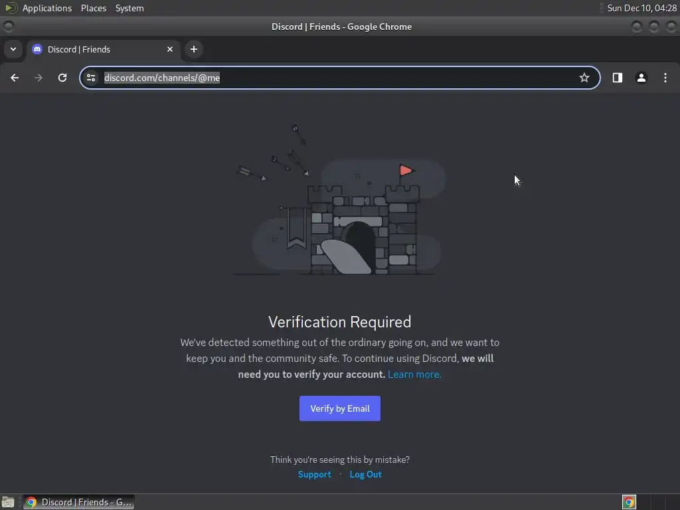Maximize the Chrome window
This screenshot has height=510, width=680.
654,27
